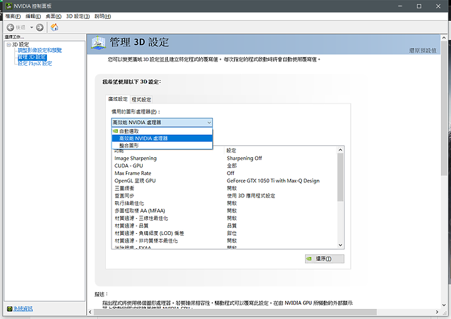451x319 pixels.
Task: Click the Forward arrow toolbar button
Action: [x=39, y=28]
